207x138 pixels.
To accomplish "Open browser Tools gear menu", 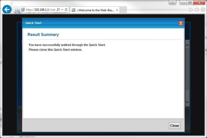I will [203, 9].
